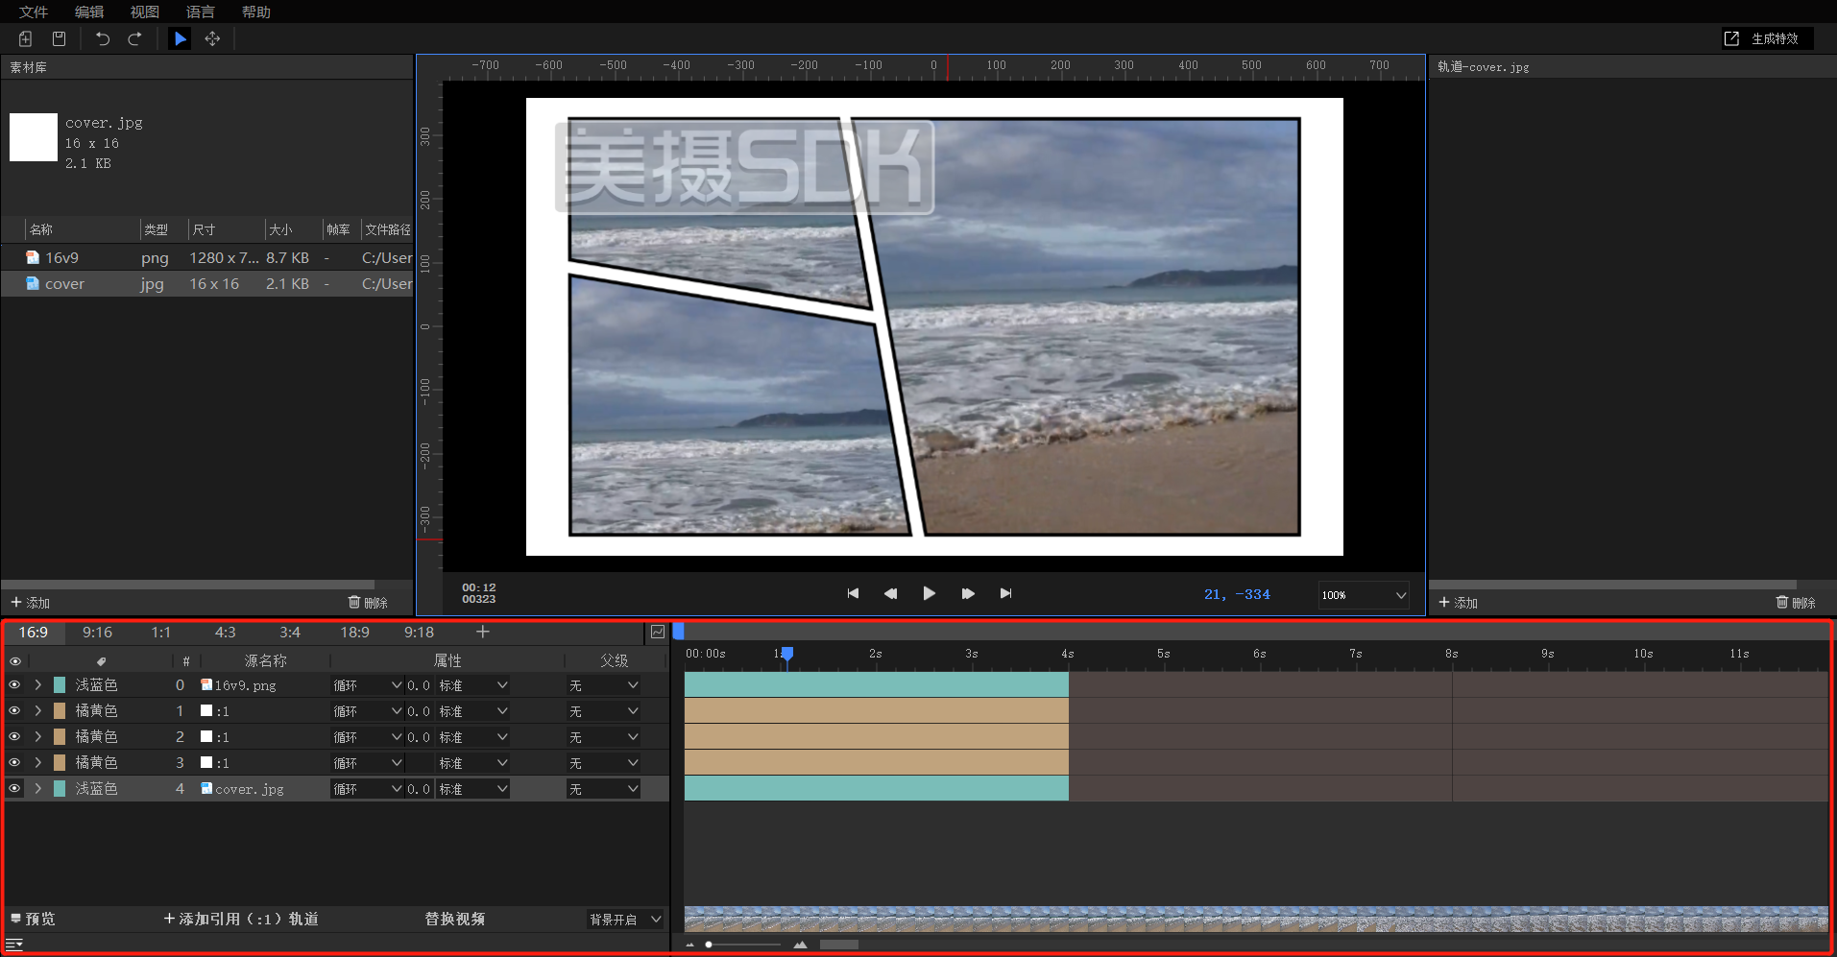Click the 预览 preview button
This screenshot has height=957, width=1837.
pyautogui.click(x=34, y=919)
